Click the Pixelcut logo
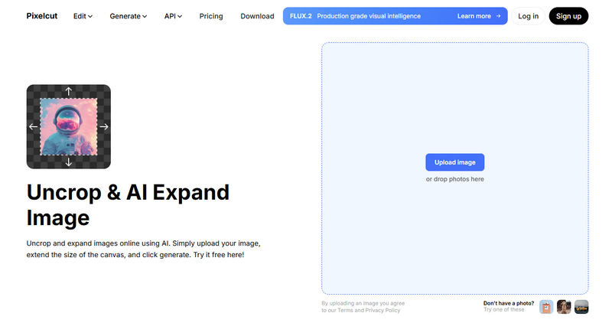612x336 pixels. (42, 16)
